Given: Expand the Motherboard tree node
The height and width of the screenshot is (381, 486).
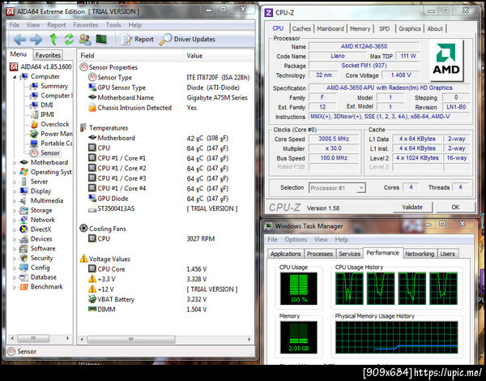Looking at the screenshot, I should [x=15, y=163].
